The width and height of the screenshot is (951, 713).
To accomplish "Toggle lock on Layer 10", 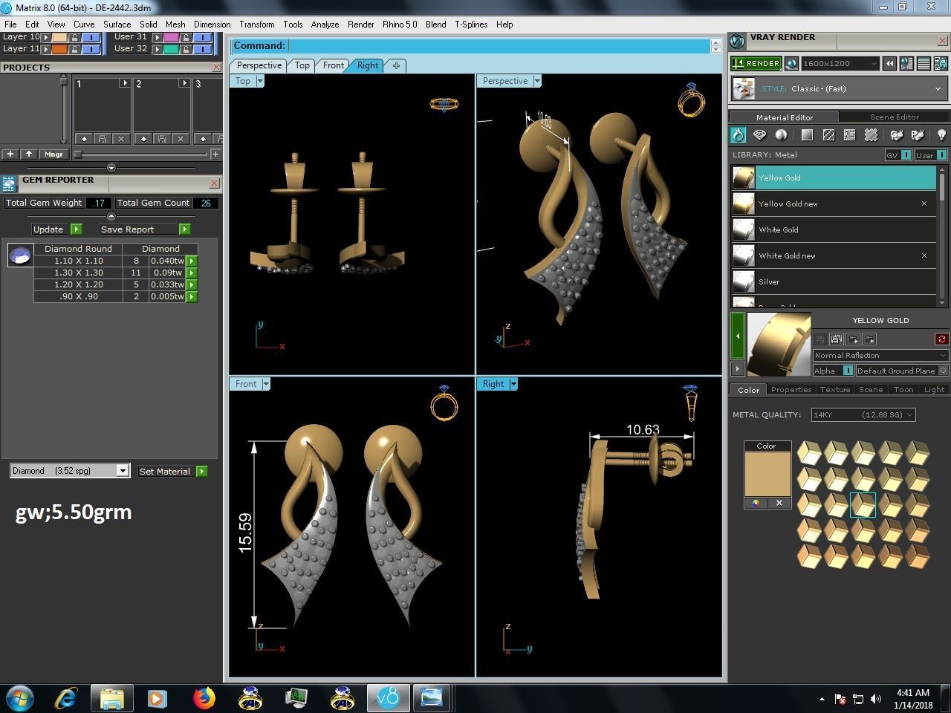I will point(74,36).
